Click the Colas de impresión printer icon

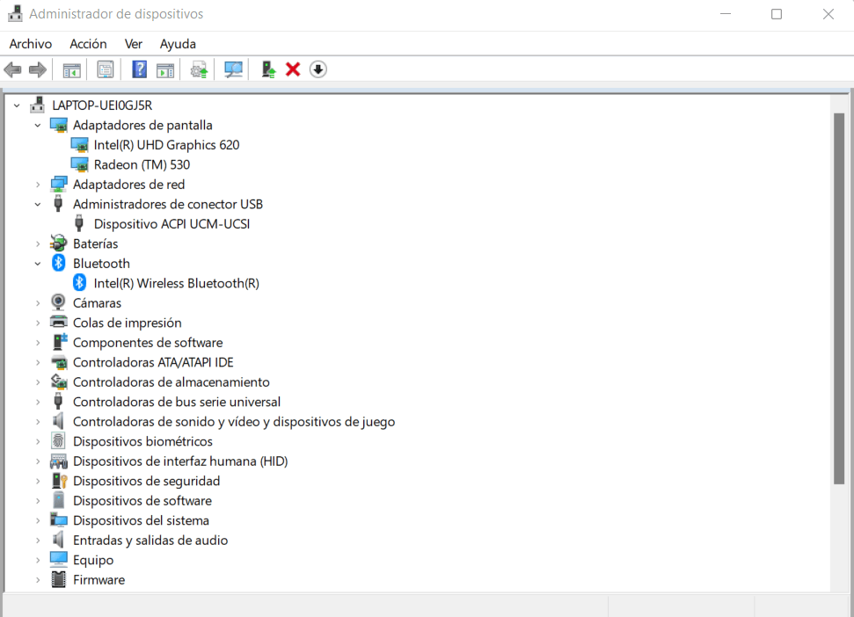point(58,322)
